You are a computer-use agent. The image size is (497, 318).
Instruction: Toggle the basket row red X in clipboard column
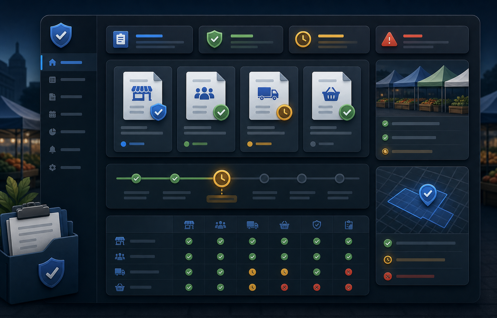pyautogui.click(x=349, y=287)
